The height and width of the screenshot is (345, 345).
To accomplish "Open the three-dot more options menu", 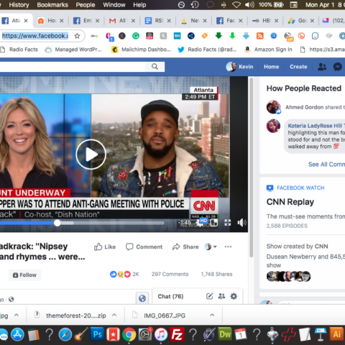I will pos(228,247).
